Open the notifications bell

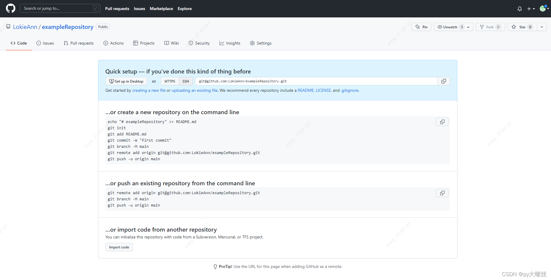click(x=519, y=9)
